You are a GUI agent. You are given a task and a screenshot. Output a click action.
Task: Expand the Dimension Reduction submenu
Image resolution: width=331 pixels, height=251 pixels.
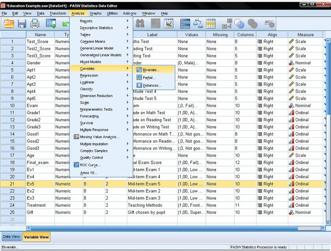tap(102, 96)
